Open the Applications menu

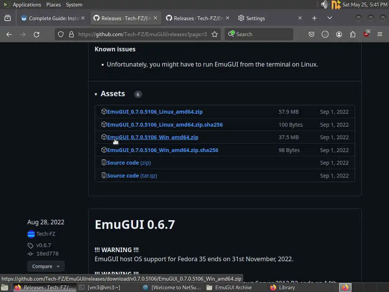27,5
